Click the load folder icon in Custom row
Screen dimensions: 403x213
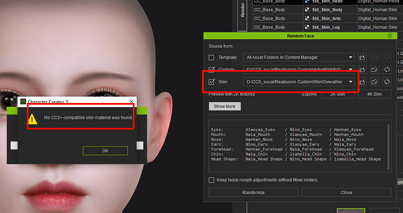tap(362, 69)
